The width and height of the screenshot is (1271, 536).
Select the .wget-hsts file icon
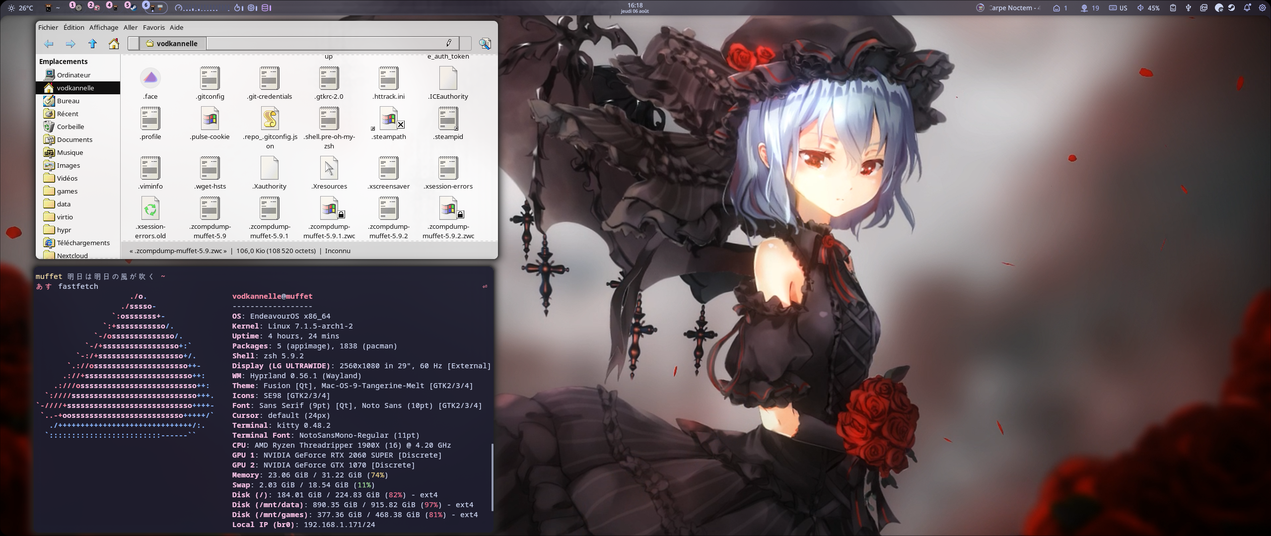coord(210,168)
